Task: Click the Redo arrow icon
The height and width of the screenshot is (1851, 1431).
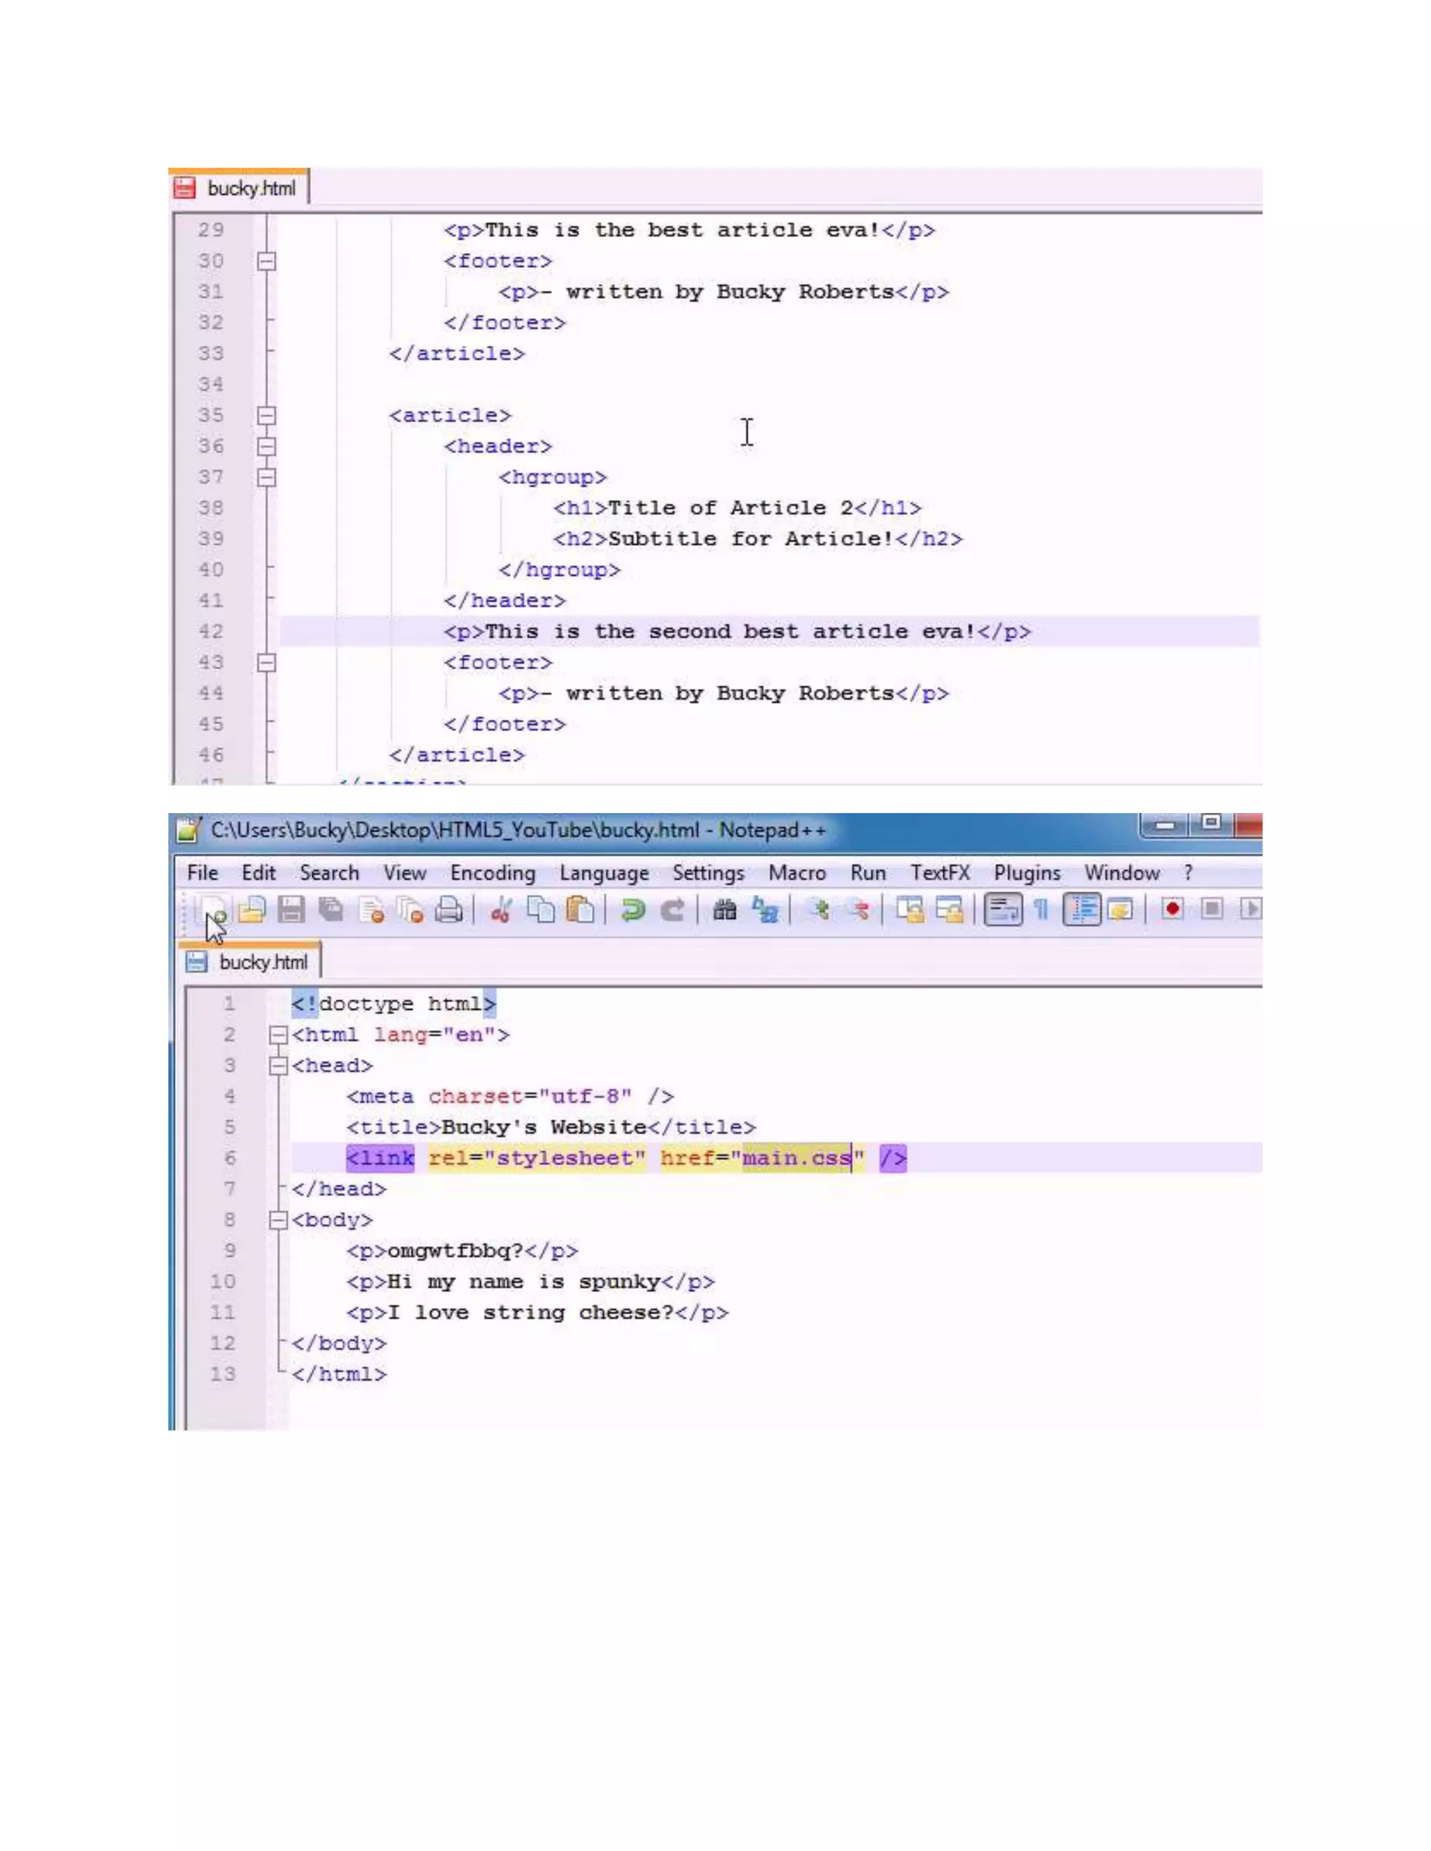Action: [672, 910]
